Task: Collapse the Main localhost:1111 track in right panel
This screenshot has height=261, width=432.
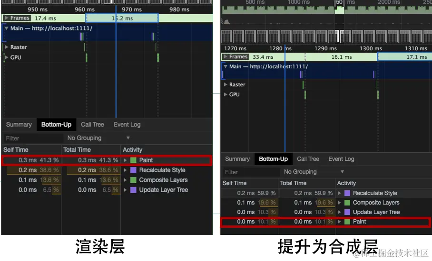Action: 226,66
